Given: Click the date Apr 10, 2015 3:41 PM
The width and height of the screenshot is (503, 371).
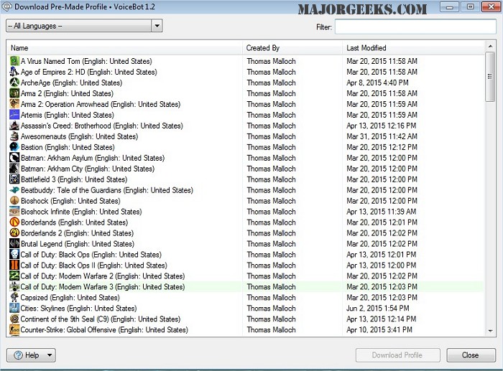Looking at the screenshot, I should [379, 329].
